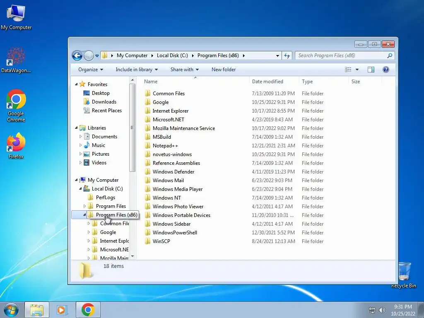This screenshot has width=424, height=318.
Task: Click Local Disk (C:) in address breadcrumb
Action: click(172, 55)
